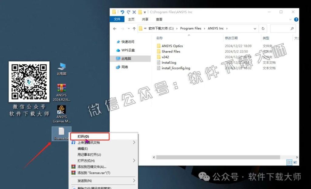Open the ANSYS 2024.R2 archive on the desktop
The image size is (311, 189).
point(61,92)
